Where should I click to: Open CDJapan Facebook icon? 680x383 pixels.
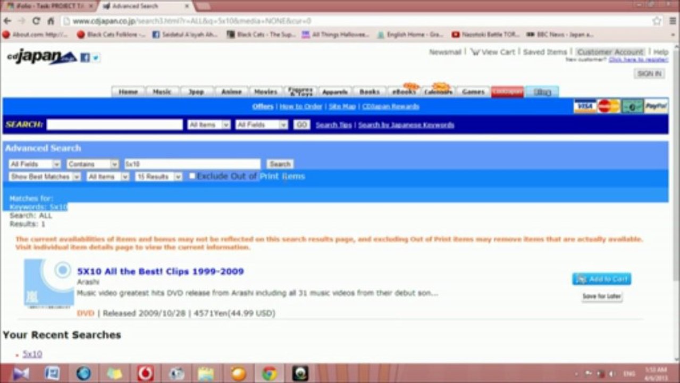click(85, 57)
